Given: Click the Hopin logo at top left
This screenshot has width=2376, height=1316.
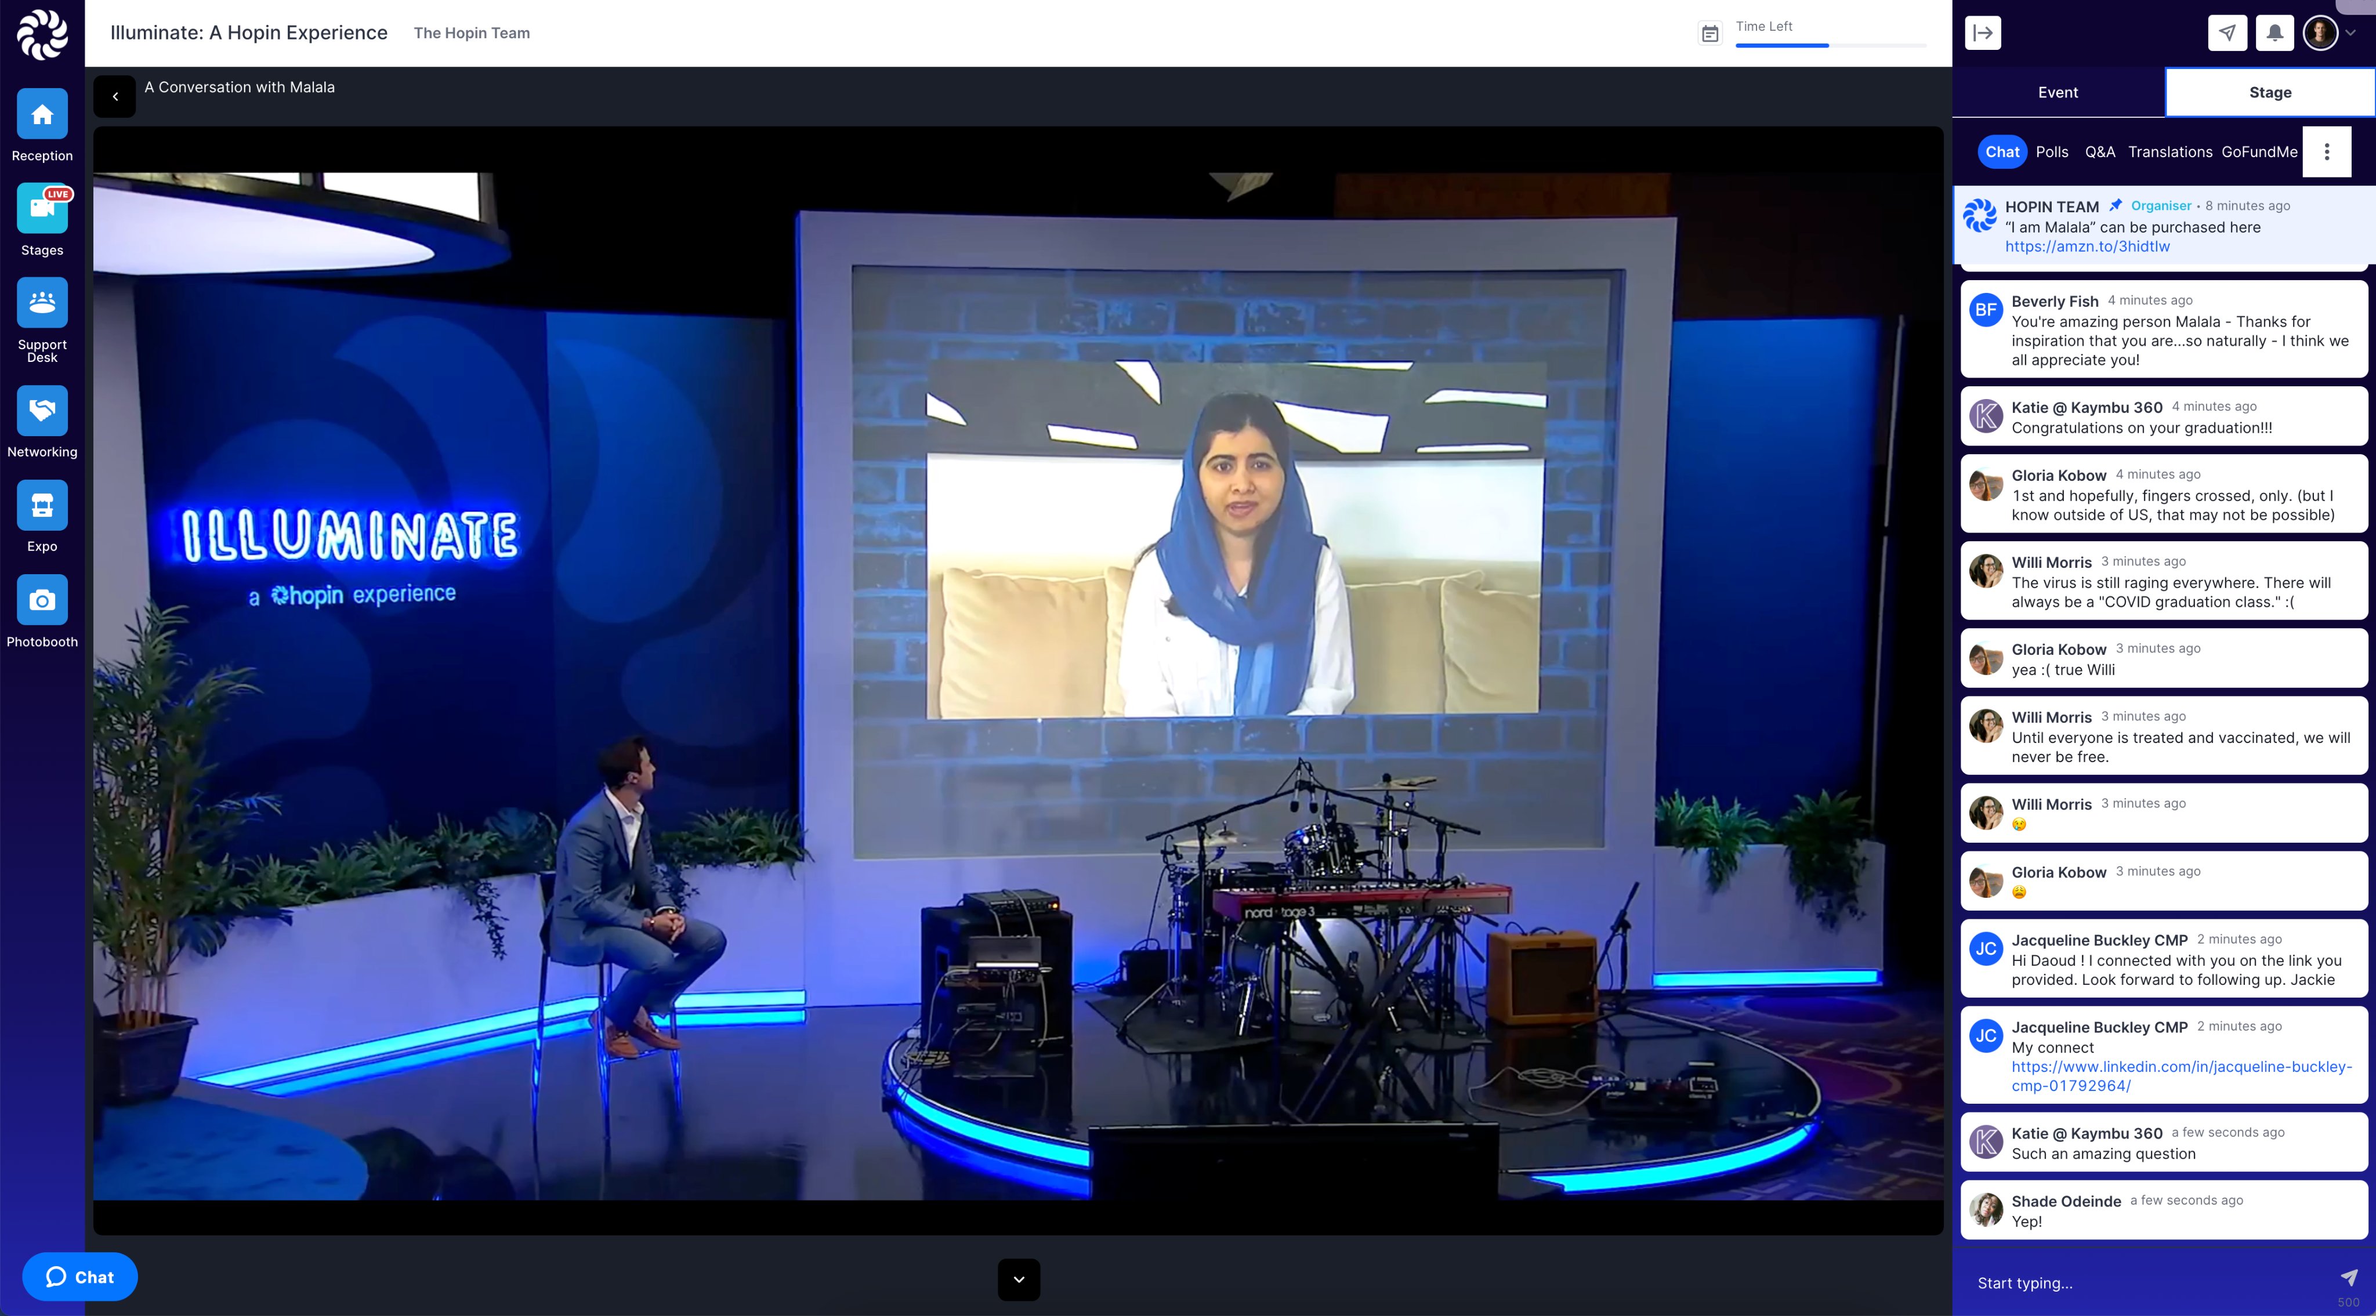Looking at the screenshot, I should coord(42,34).
